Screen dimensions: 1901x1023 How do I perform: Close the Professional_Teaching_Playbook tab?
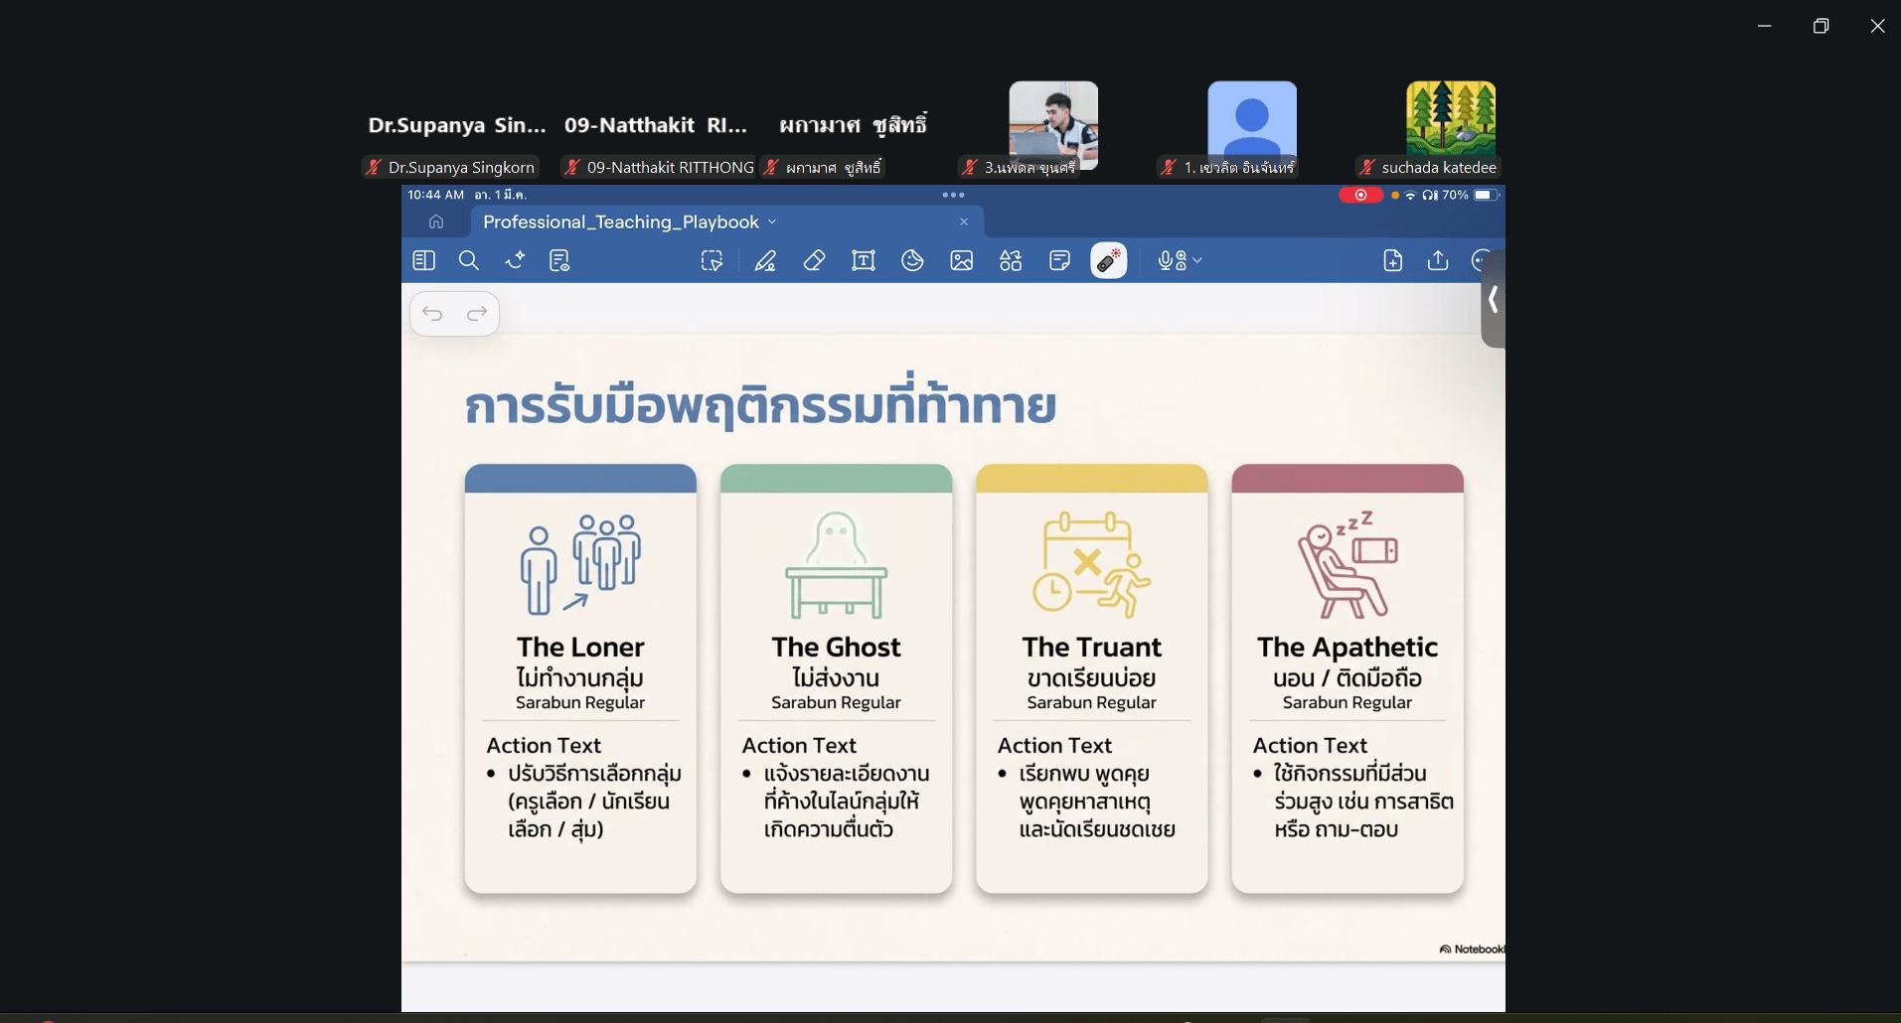(964, 221)
